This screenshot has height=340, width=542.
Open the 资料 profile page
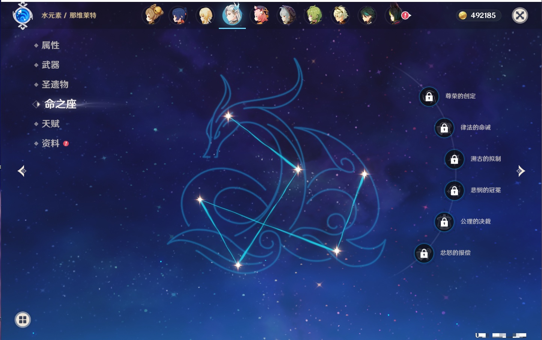[x=50, y=143]
